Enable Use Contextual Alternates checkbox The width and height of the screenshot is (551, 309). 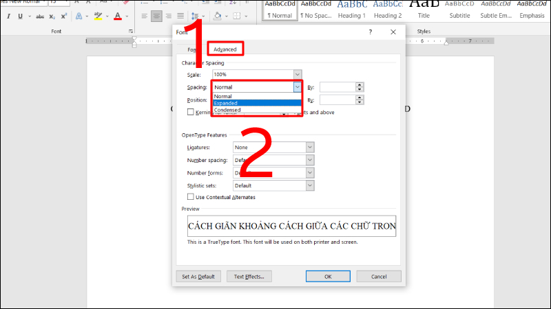click(x=191, y=197)
